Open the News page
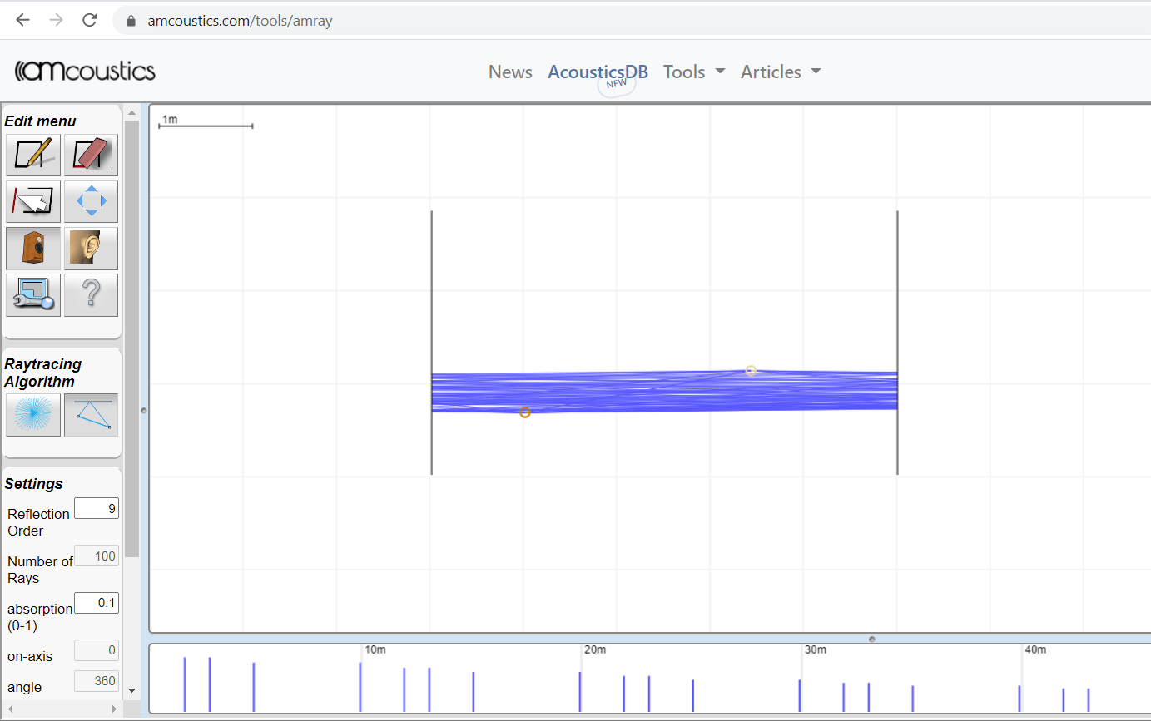Viewport: 1151px width, 721px height. coord(510,72)
